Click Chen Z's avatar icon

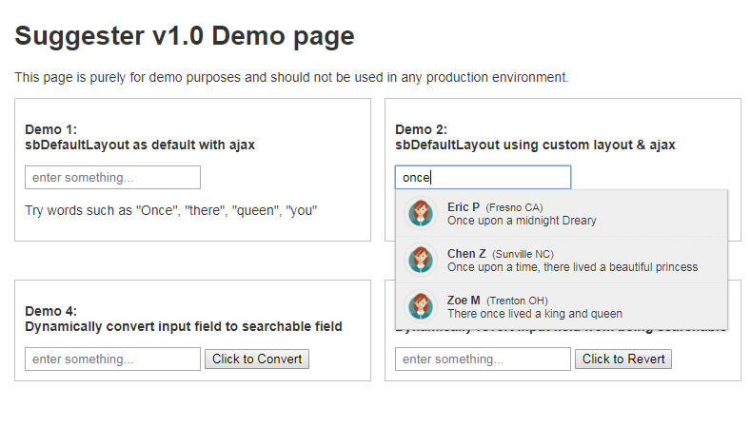click(x=420, y=260)
